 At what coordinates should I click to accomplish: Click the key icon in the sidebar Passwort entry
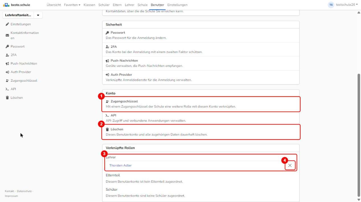tap(7, 46)
